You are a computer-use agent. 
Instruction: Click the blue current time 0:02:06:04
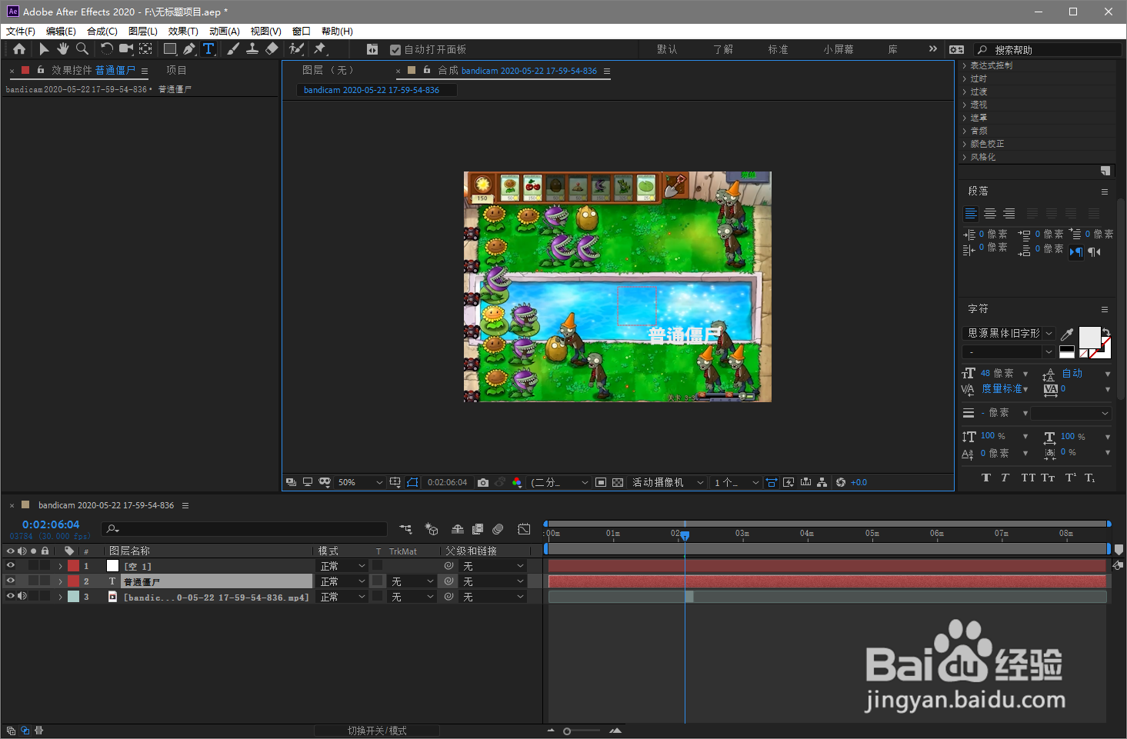(51, 524)
